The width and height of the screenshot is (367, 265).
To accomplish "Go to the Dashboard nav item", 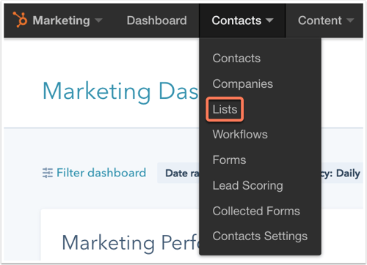I will coord(157,20).
